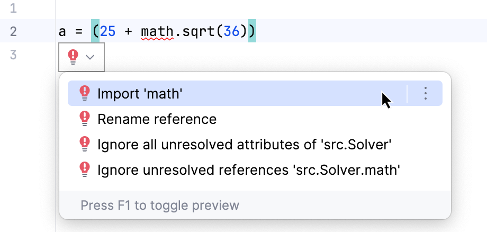This screenshot has height=232, width=487.
Task: Click line number 3 in the gutter
Action: (13, 55)
